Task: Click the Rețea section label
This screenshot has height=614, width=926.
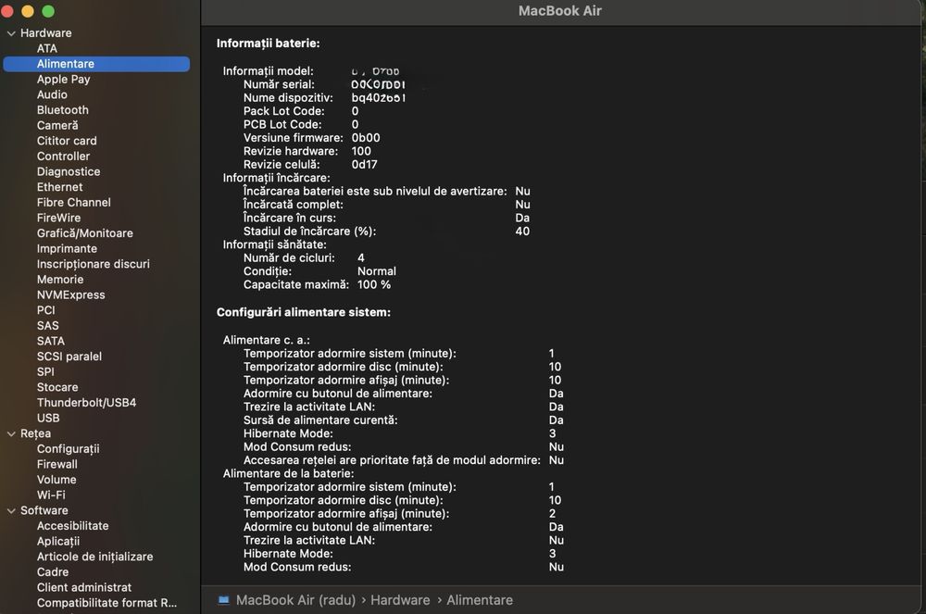Action: point(35,433)
